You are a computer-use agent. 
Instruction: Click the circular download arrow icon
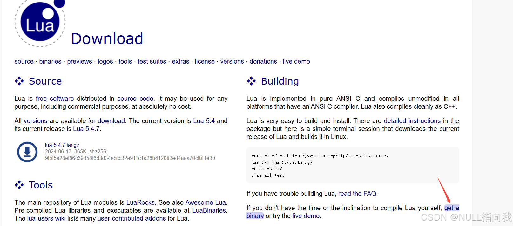(x=27, y=152)
